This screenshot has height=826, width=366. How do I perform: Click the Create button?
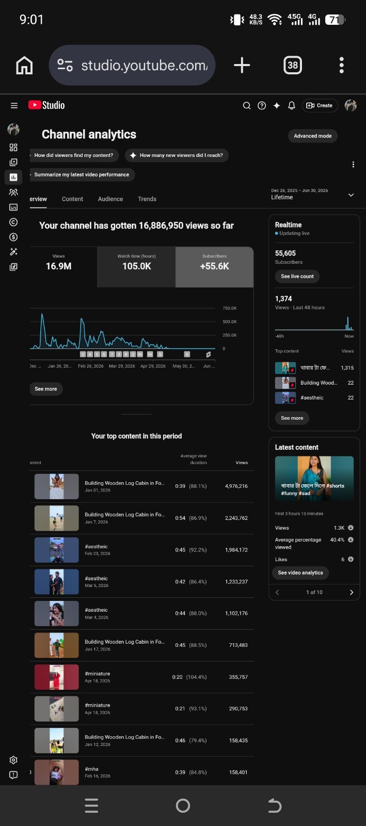coord(320,105)
